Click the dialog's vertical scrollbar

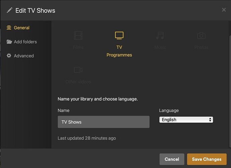pos(230,92)
